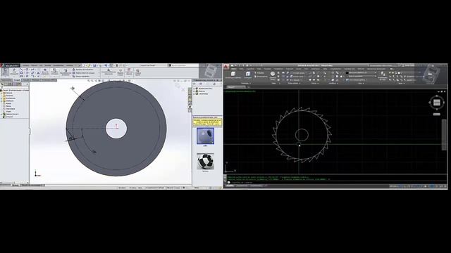Click the viewport controls label in AutoCAD

click(240, 91)
